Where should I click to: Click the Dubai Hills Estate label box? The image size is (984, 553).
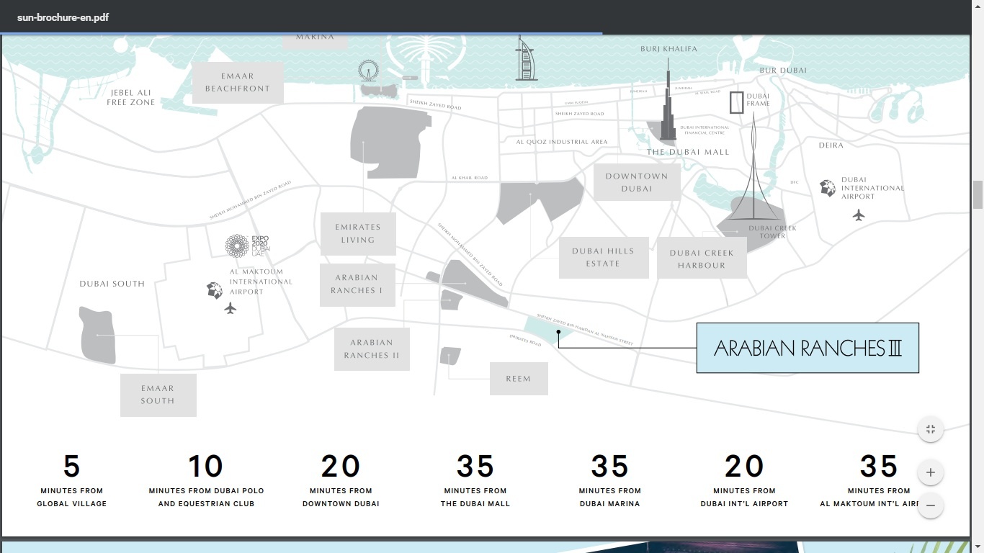click(604, 258)
